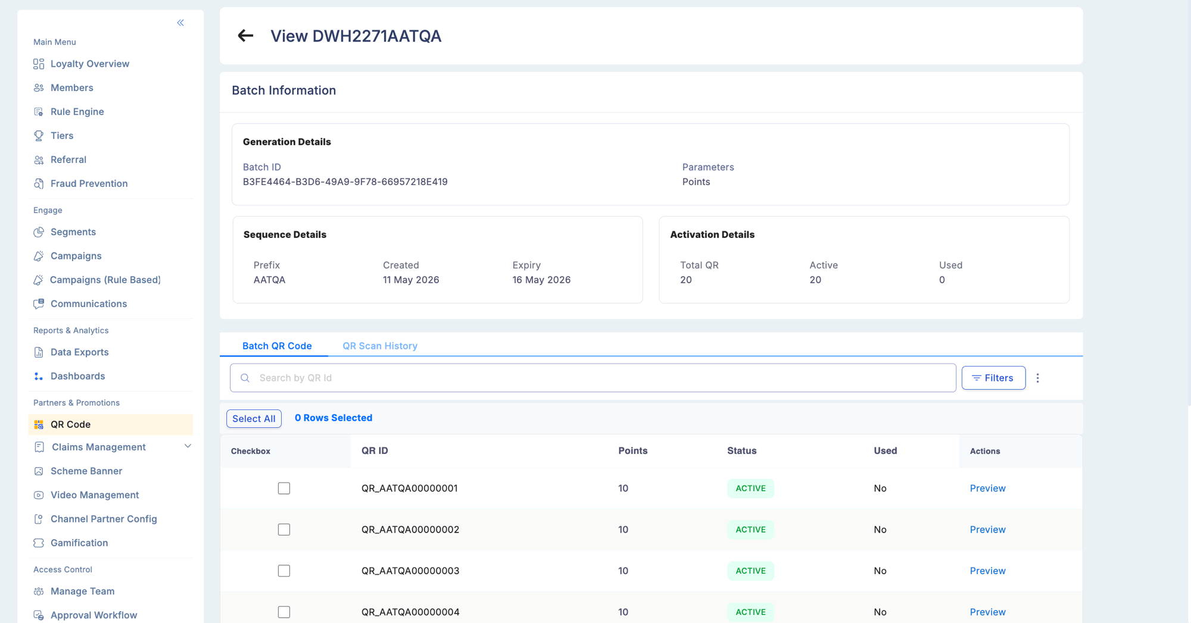
Task: Click the Data Exports file icon
Action: [x=39, y=352]
